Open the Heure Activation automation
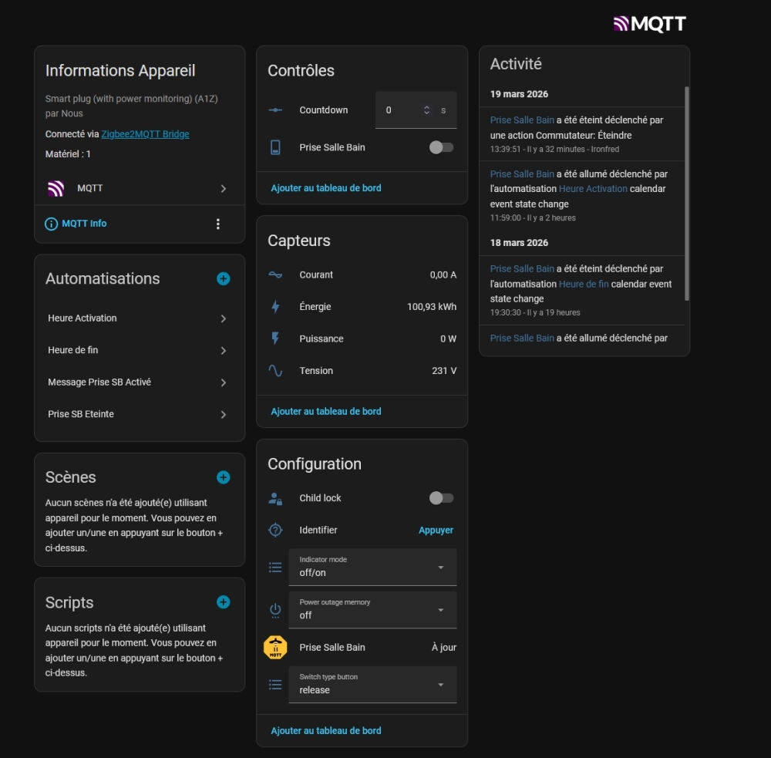 140,318
